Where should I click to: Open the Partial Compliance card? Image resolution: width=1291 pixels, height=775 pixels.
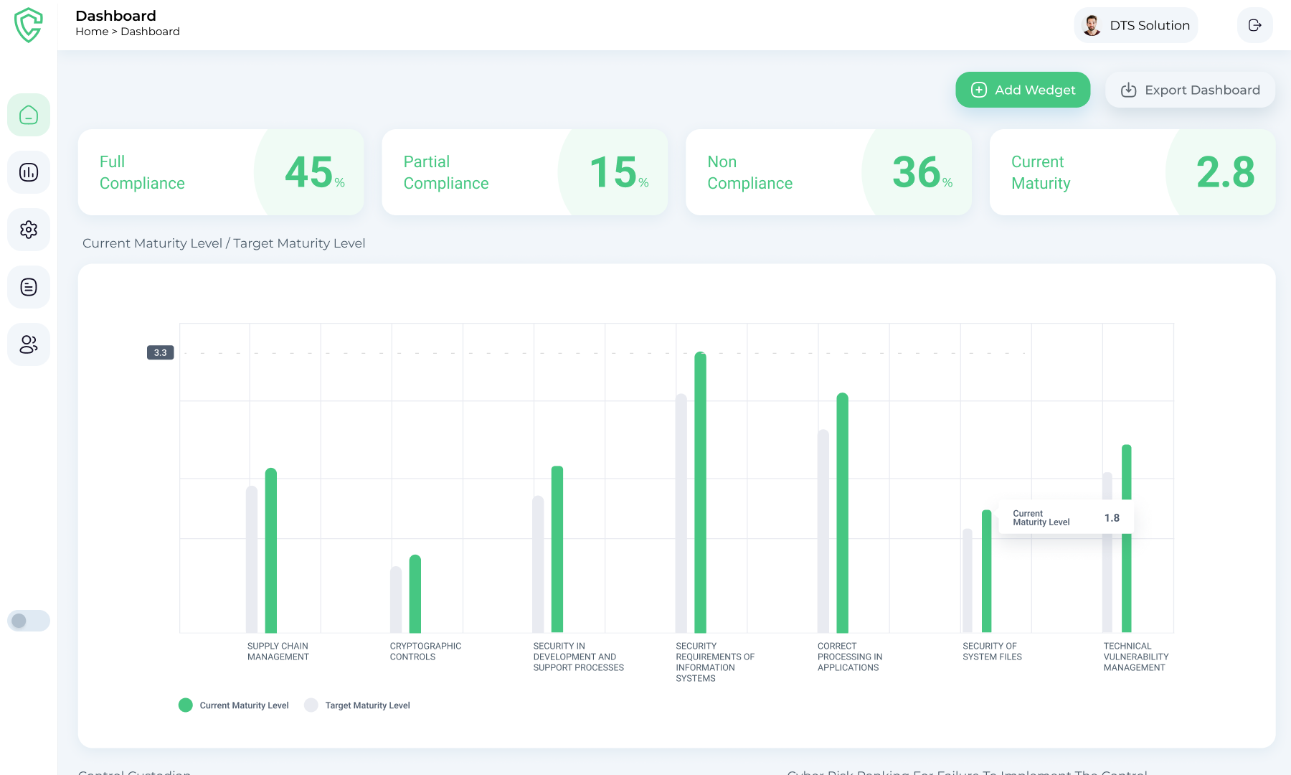(x=524, y=172)
